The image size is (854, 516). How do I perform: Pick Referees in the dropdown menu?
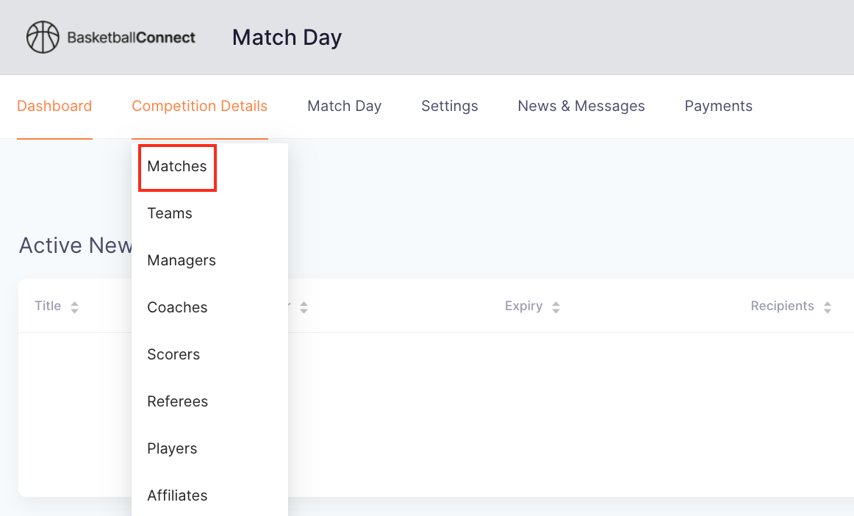[177, 401]
